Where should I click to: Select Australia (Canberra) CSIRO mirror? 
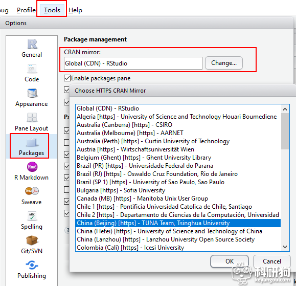[178, 125]
